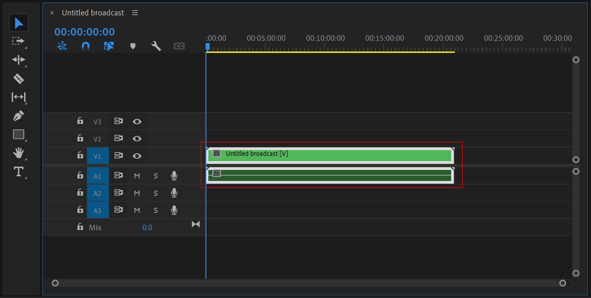
Task: Select the Track Select Forward tool
Action: pos(18,41)
